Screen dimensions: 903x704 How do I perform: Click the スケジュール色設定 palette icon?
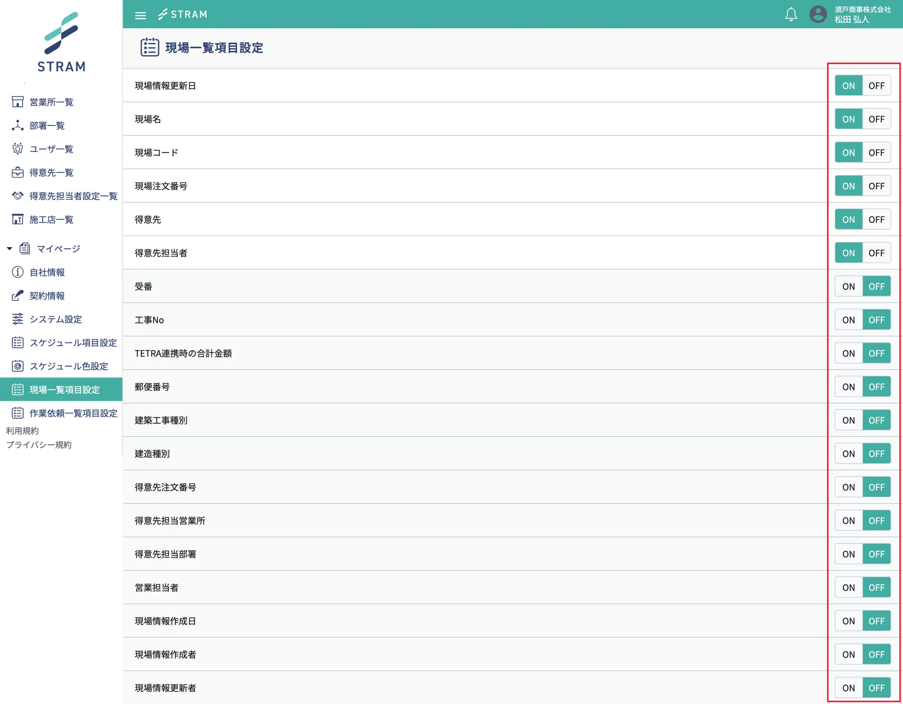[17, 366]
